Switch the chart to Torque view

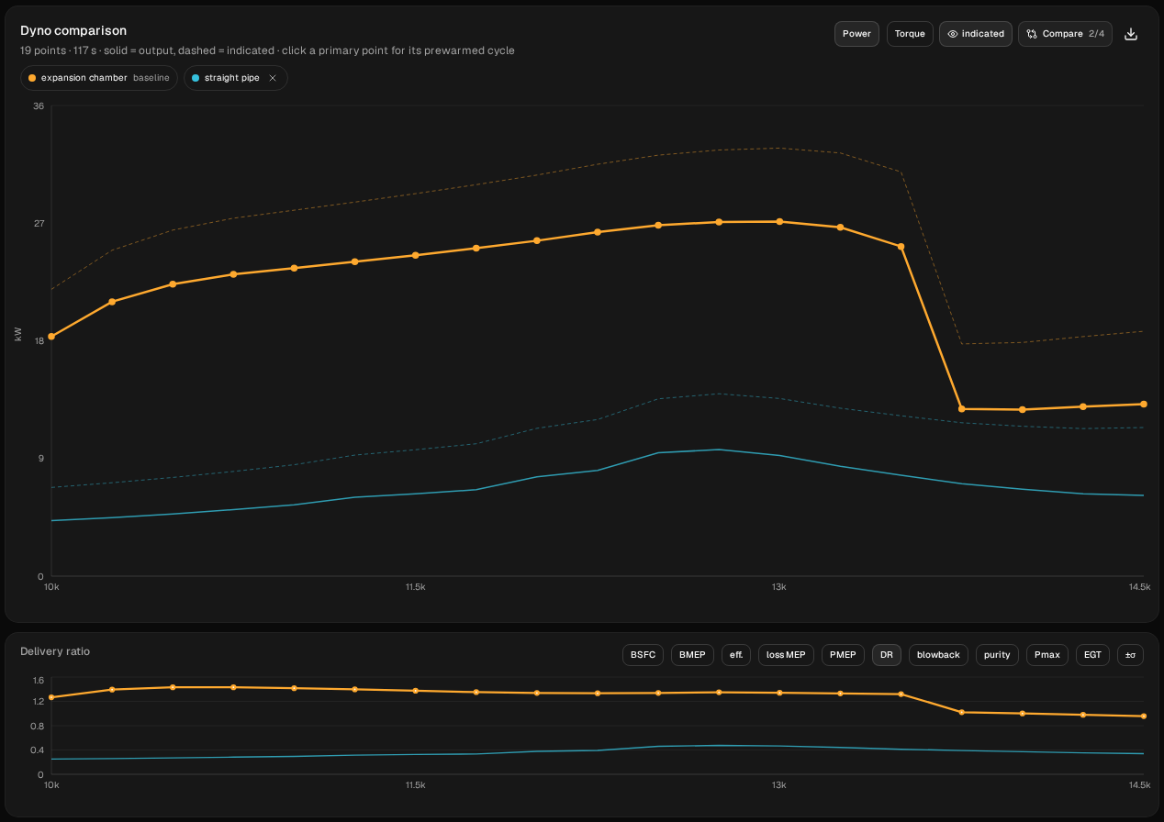[x=910, y=34]
